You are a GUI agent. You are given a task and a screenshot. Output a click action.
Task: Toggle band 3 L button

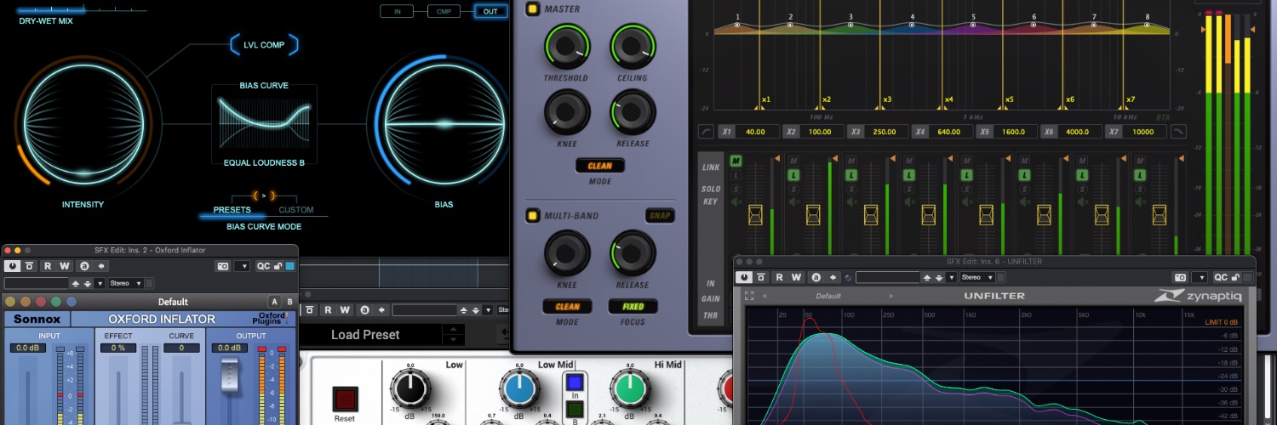click(x=851, y=175)
